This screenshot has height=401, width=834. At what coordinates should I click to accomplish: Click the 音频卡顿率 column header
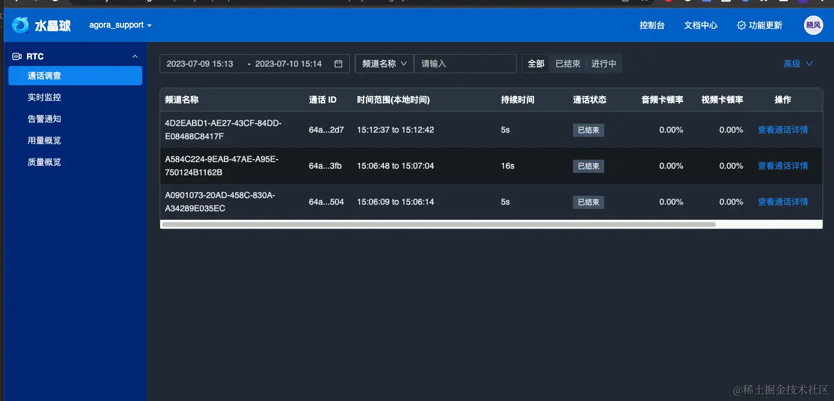tap(662, 100)
